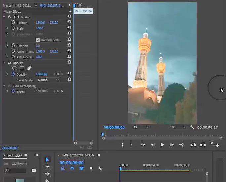Image resolution: width=226 pixels, height=182 pixels.
Task: Expand the Rotation parameter
Action: pyautogui.click(x=7, y=45)
